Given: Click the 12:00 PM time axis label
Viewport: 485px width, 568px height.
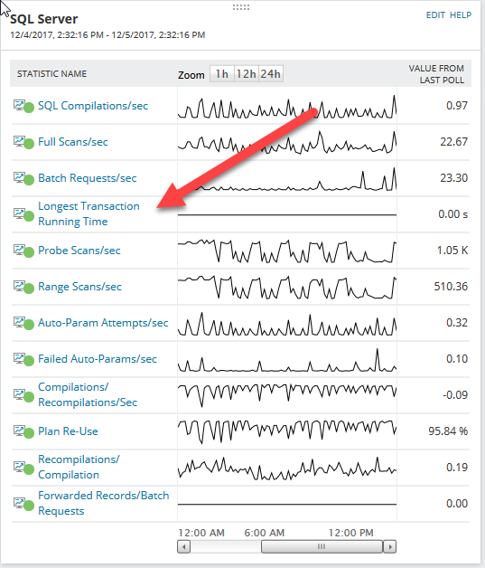Looking at the screenshot, I should pos(350,533).
